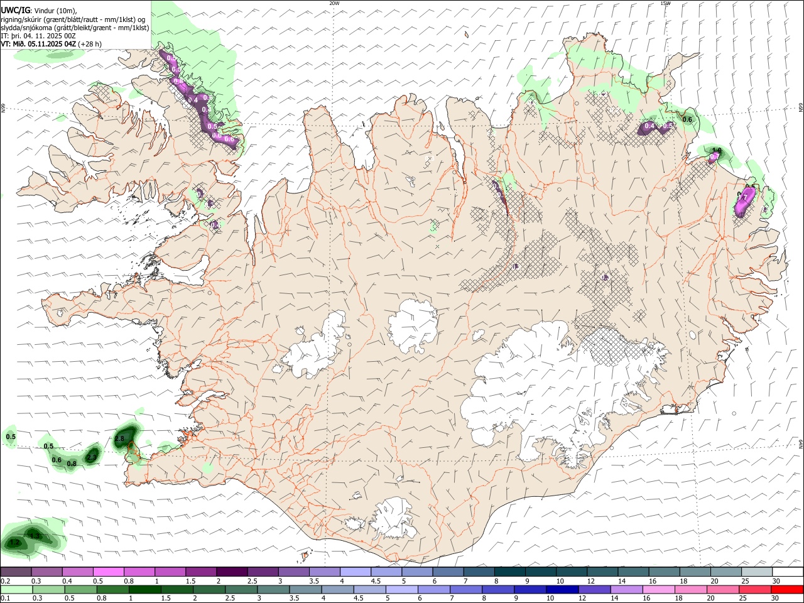Click the "64N" latitude label

coord(801,443)
